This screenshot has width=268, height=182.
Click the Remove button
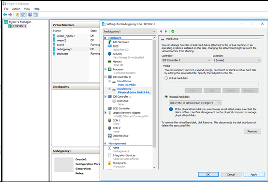(x=252, y=131)
